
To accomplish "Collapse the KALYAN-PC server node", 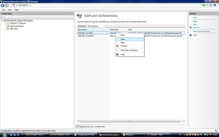I will coord(2,21).
